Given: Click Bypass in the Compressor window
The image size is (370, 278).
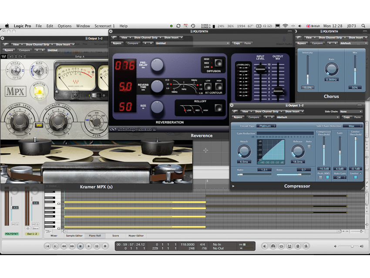Looking at the screenshot, I should click(238, 117).
